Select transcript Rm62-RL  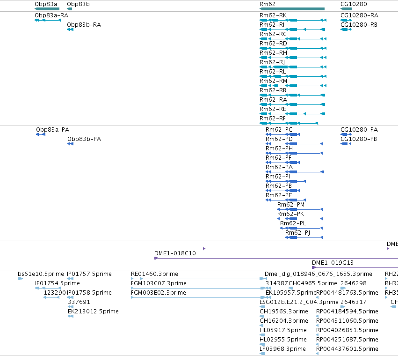(293, 76)
